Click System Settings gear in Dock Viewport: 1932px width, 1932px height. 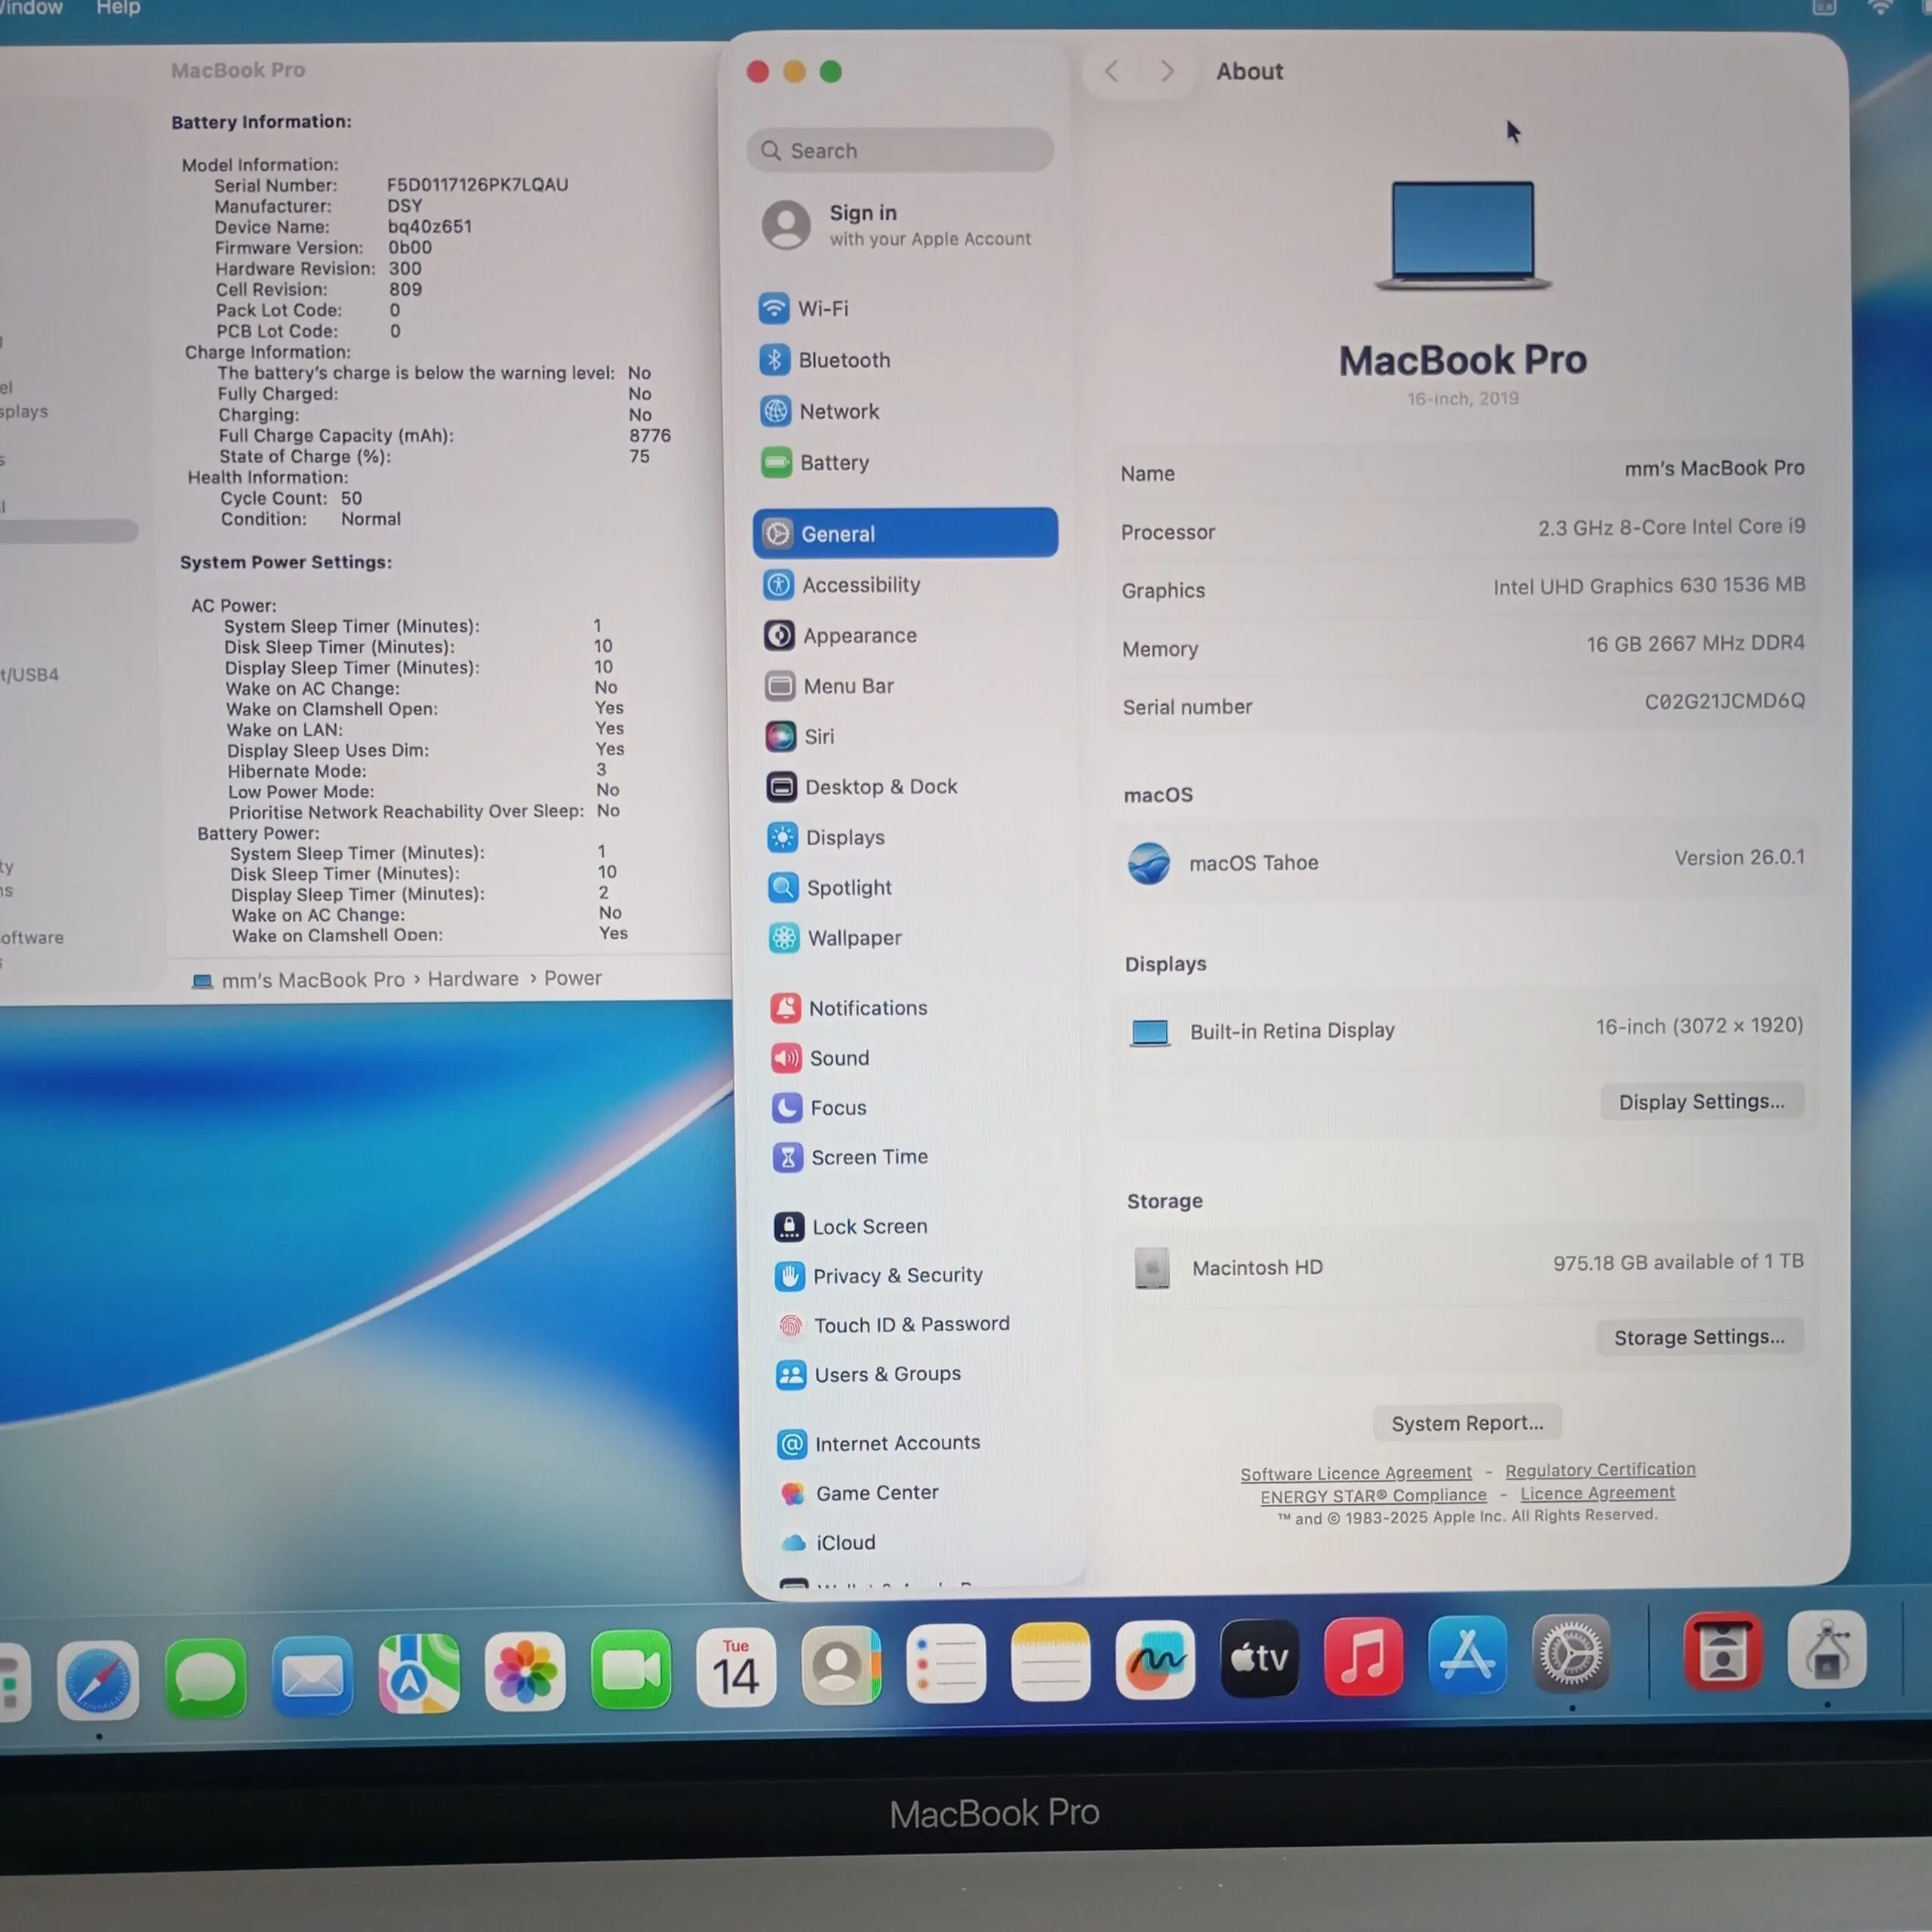tap(1571, 1653)
